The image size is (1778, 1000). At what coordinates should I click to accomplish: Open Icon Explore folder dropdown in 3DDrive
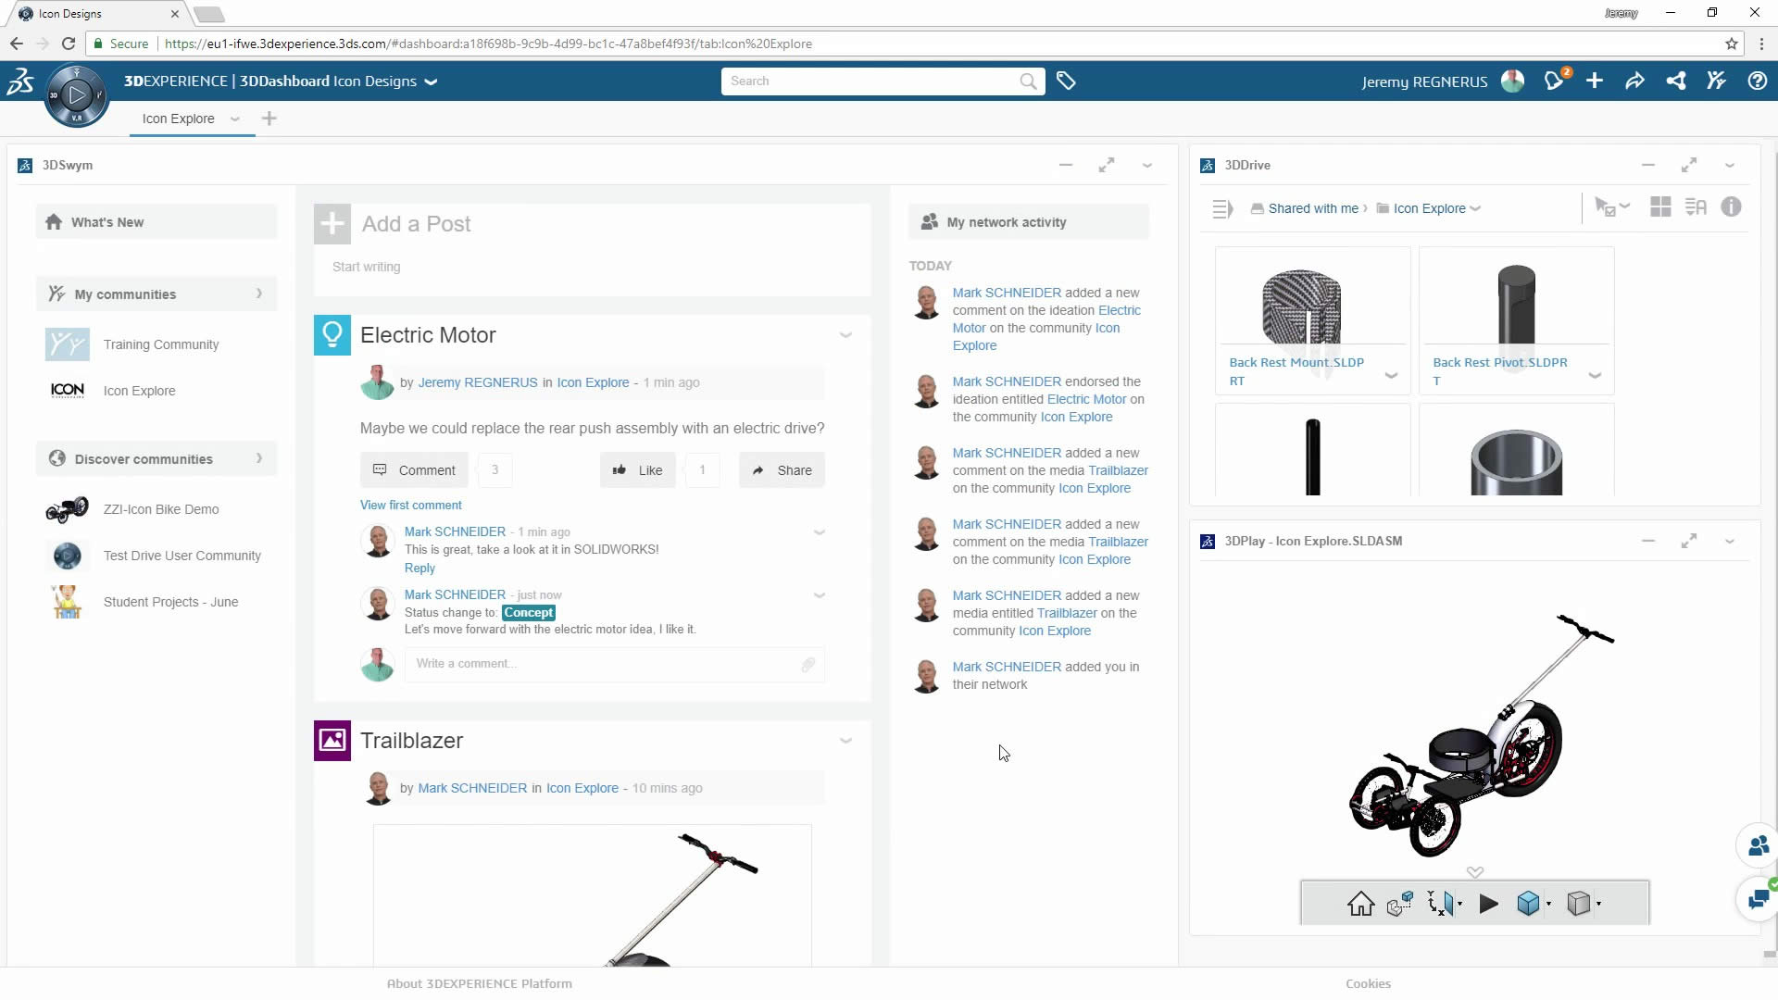pyautogui.click(x=1475, y=209)
